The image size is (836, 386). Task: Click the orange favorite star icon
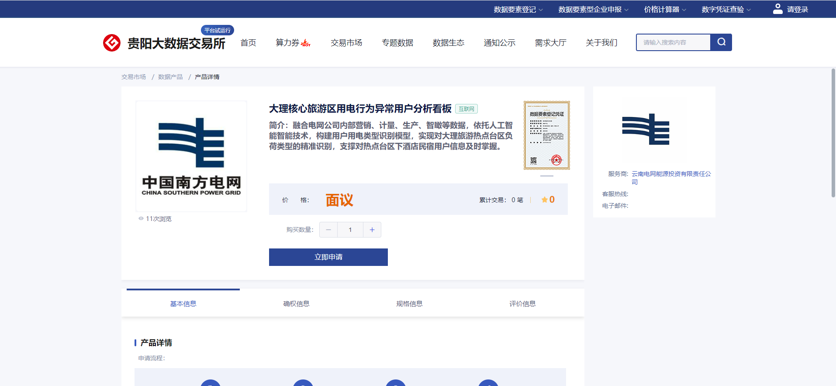tap(545, 200)
